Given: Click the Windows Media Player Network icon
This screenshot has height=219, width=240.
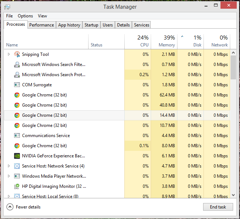Looking at the screenshot, I should click(17, 176).
